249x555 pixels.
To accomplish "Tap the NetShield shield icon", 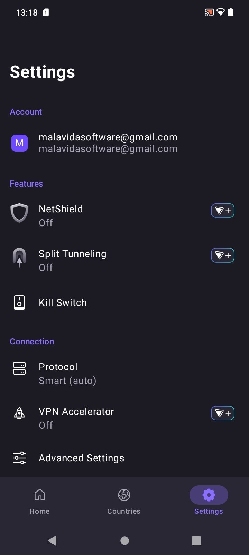I will pos(19,213).
